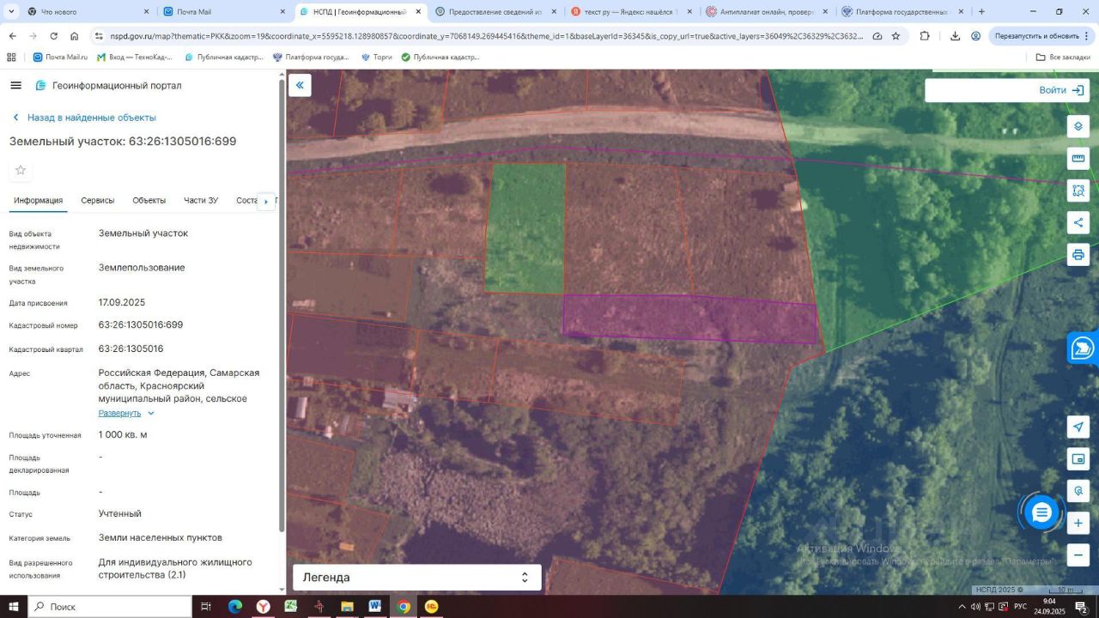This screenshot has width=1099, height=618.
Task: Select the ruler measurement tool
Action: click(1078, 158)
